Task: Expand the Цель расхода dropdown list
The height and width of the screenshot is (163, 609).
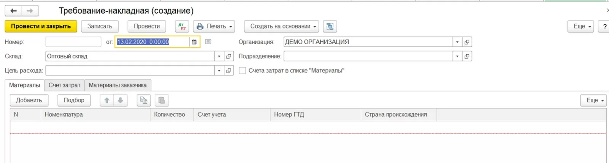Action: coord(219,70)
